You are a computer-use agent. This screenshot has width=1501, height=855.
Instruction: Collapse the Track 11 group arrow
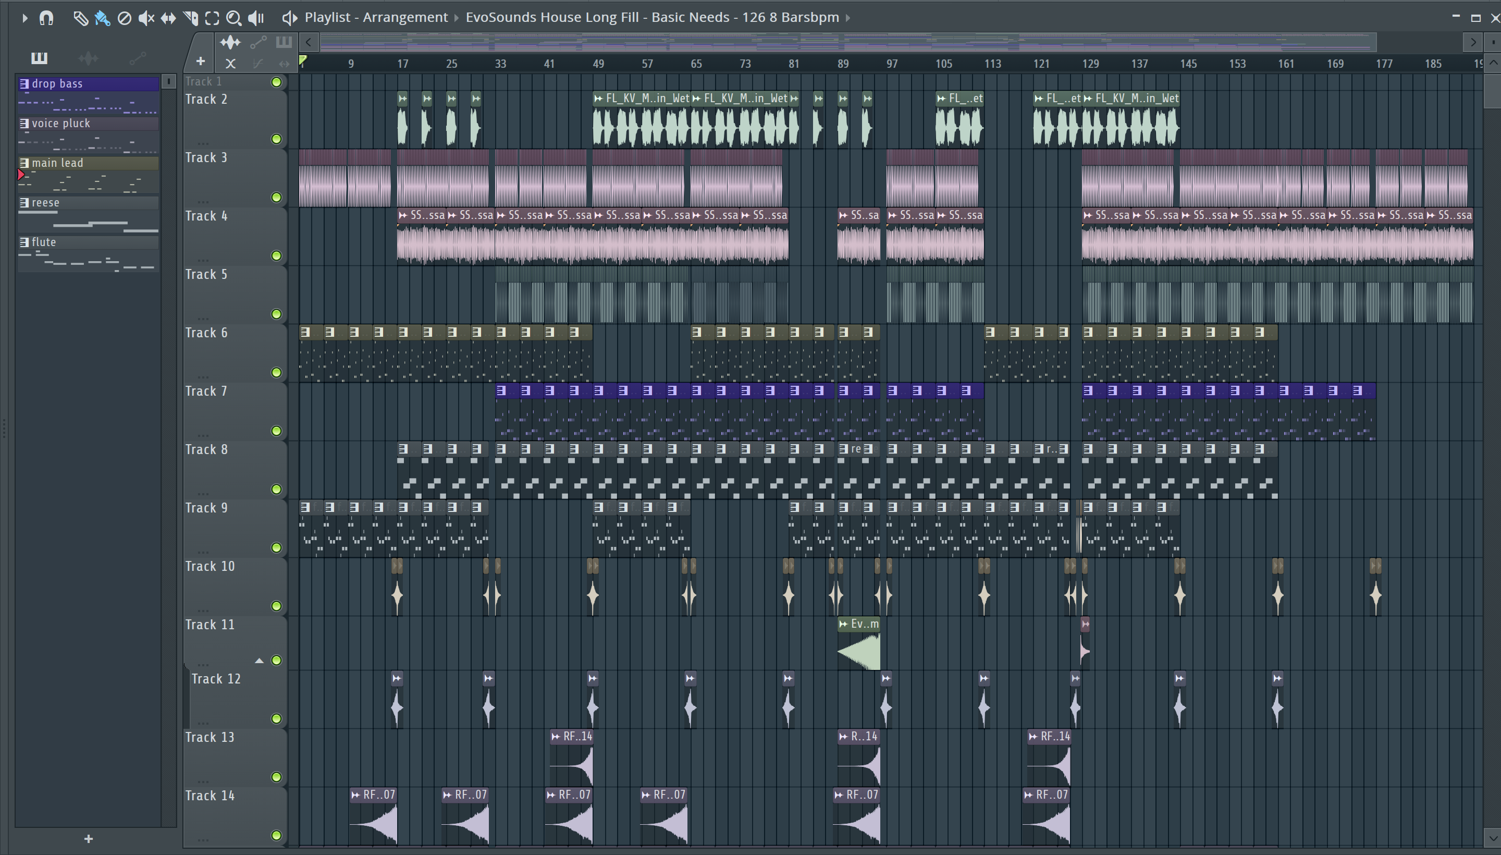pyautogui.click(x=259, y=661)
